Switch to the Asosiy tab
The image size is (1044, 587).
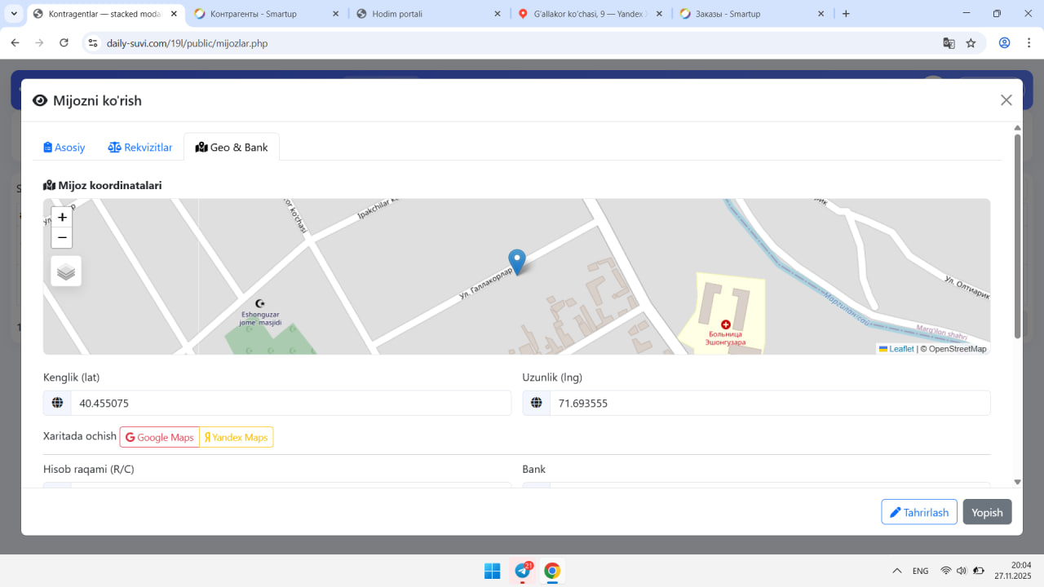coord(64,148)
